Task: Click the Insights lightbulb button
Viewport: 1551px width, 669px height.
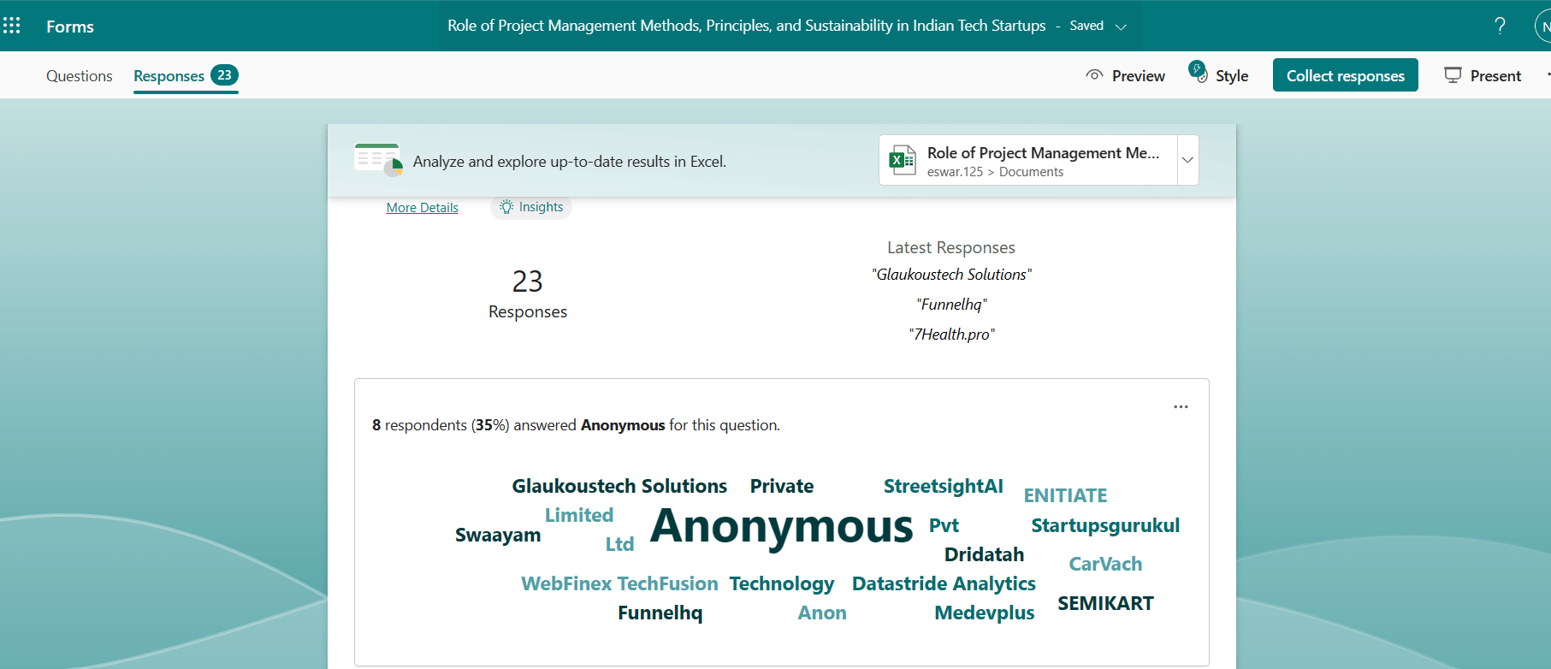Action: pyautogui.click(x=531, y=207)
